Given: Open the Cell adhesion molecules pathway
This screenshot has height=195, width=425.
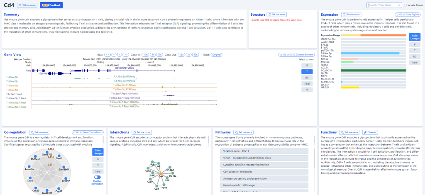Looking at the screenshot, I should pyautogui.click(x=264, y=172).
